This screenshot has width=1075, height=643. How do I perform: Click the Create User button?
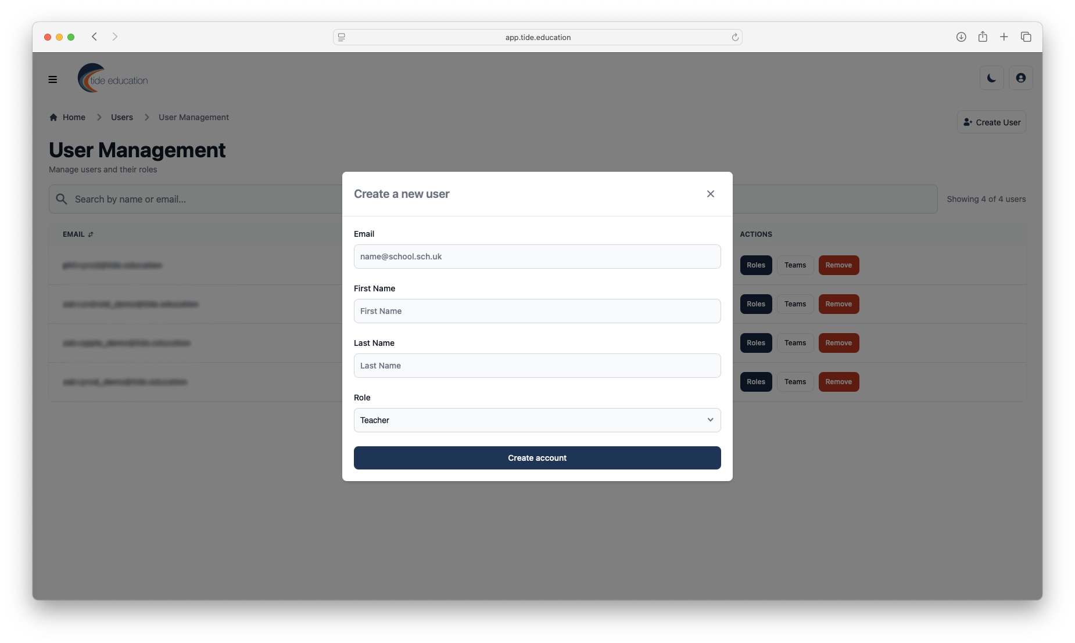(x=991, y=122)
